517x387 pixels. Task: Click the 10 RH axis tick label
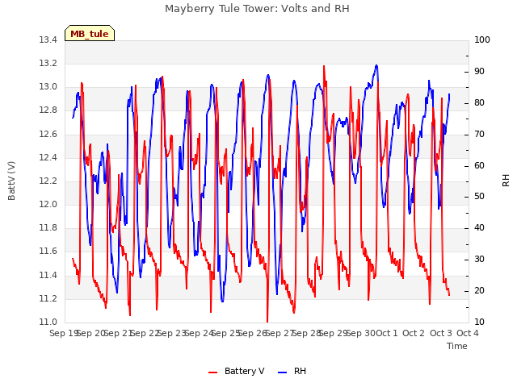479,322
